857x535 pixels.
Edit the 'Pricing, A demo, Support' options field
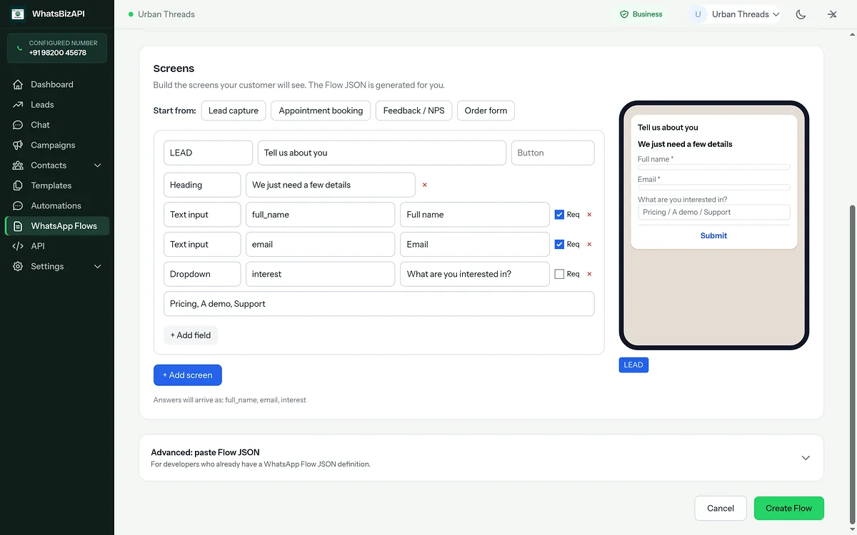pos(379,304)
